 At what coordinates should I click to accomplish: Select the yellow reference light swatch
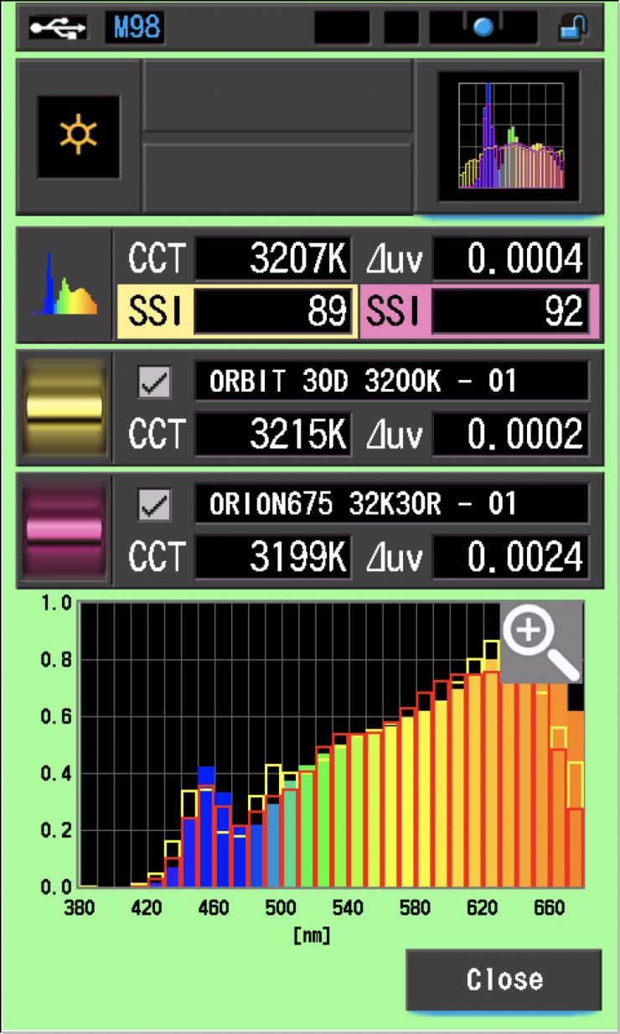[65, 407]
